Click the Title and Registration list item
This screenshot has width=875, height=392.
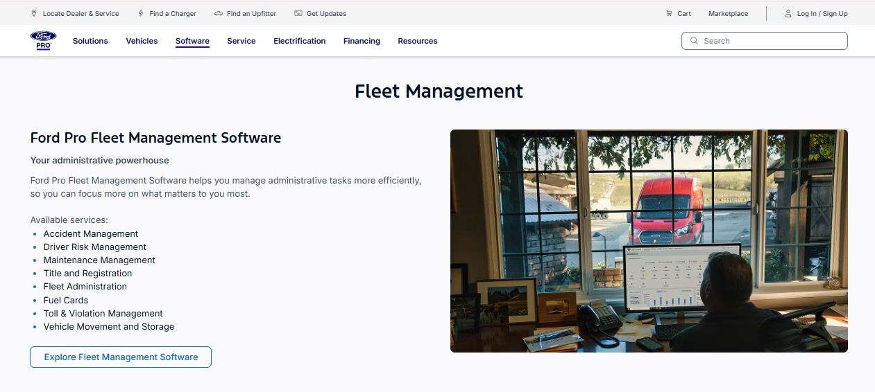pos(87,274)
